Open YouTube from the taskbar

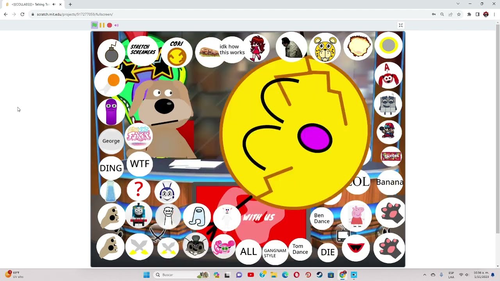coord(251,275)
